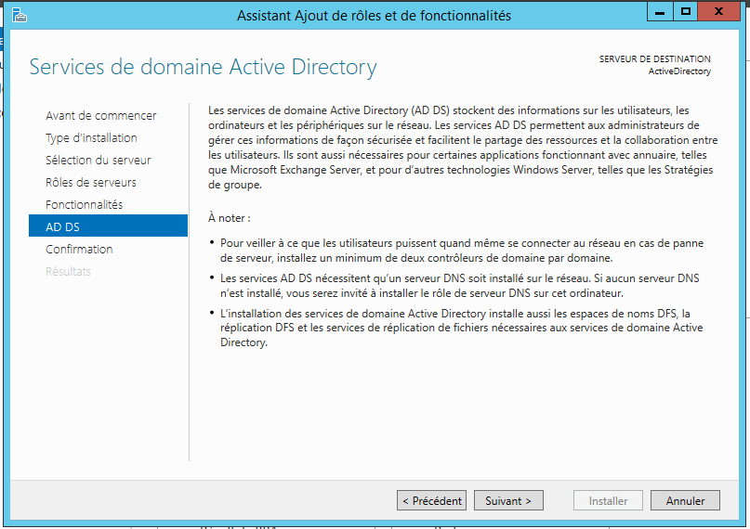Click the À noter label
Screen dimensions: 750x529
230,218
